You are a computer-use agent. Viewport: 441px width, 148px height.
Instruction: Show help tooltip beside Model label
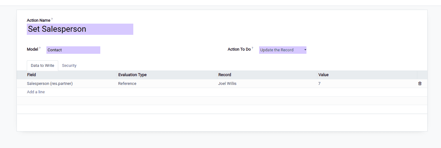[x=40, y=48]
